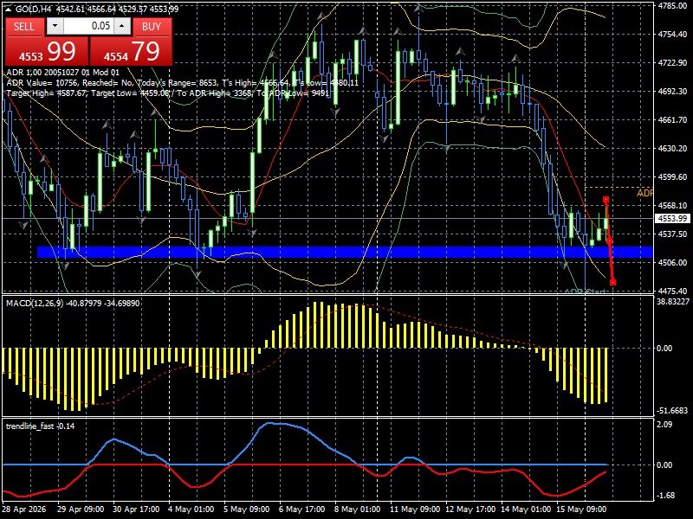Select the blue horizontal support zone rectangle
This screenshot has height=519, width=693.
point(345,252)
